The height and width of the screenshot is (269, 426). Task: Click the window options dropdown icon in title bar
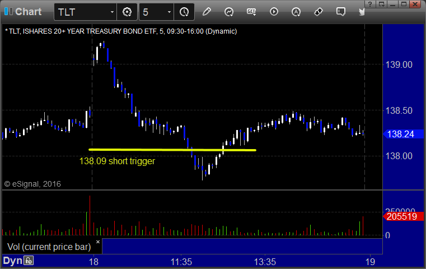(x=381, y=4)
